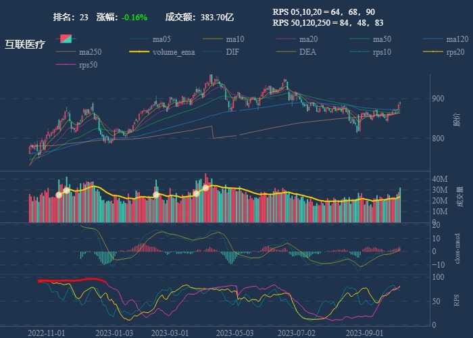Toggle the red-green candlestick legend icon
Viewport: 473px width, 338px height.
point(66,39)
